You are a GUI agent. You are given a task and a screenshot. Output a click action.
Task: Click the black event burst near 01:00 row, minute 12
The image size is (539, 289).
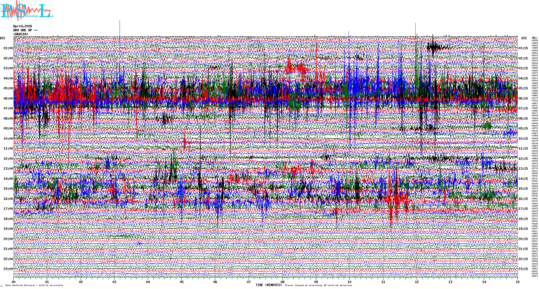[434, 47]
